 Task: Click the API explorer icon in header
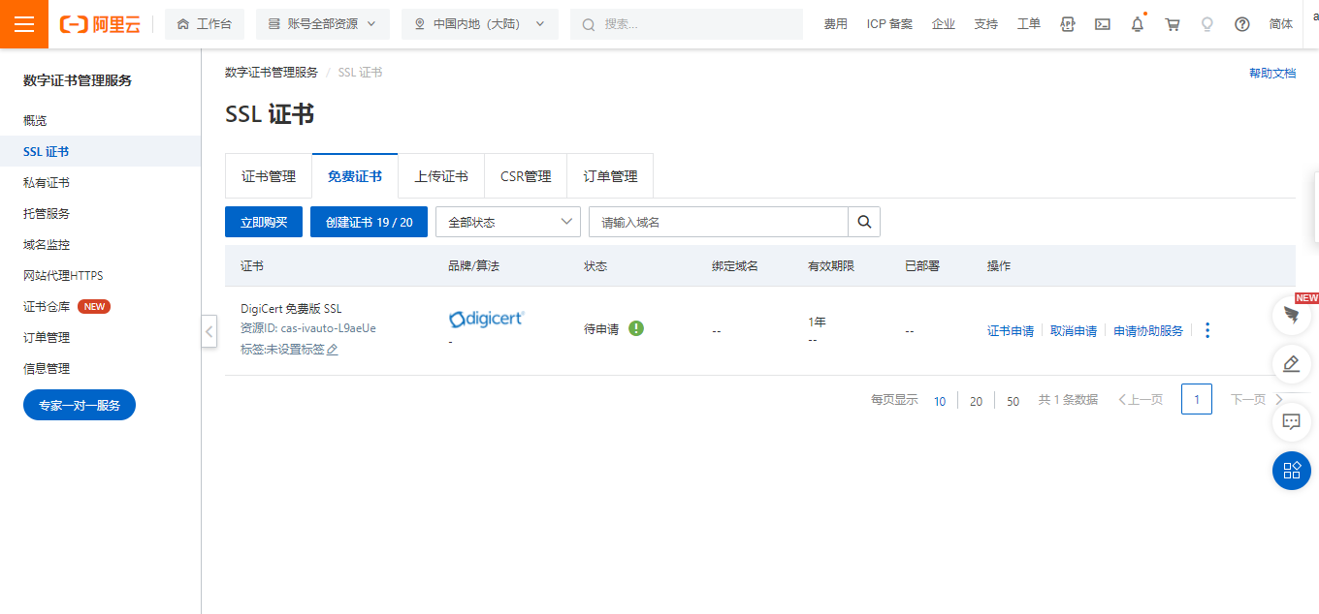point(1068,24)
